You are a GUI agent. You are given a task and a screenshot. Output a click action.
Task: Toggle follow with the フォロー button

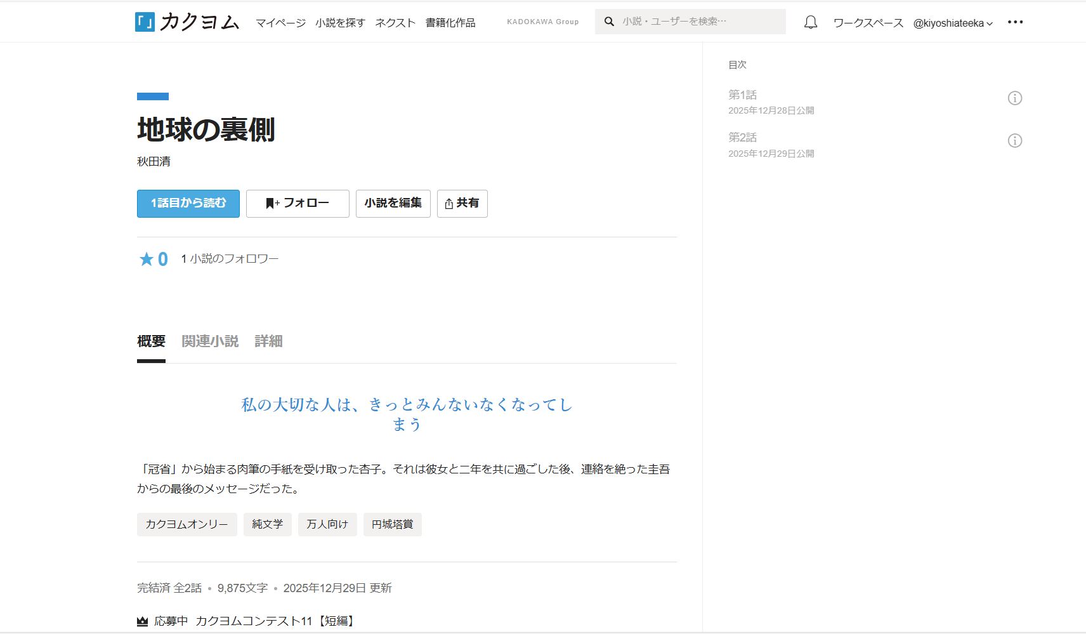tap(298, 204)
